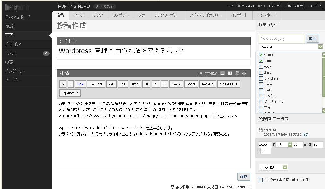Click the italic i quicktag button
The width and height of the screenshot is (325, 189).
click(x=71, y=84)
